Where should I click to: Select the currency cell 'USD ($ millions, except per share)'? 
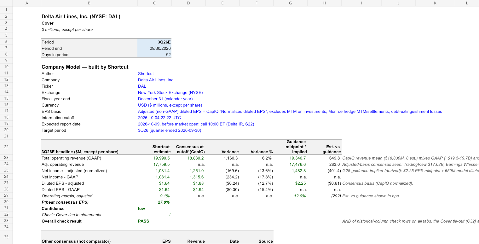(x=170, y=105)
